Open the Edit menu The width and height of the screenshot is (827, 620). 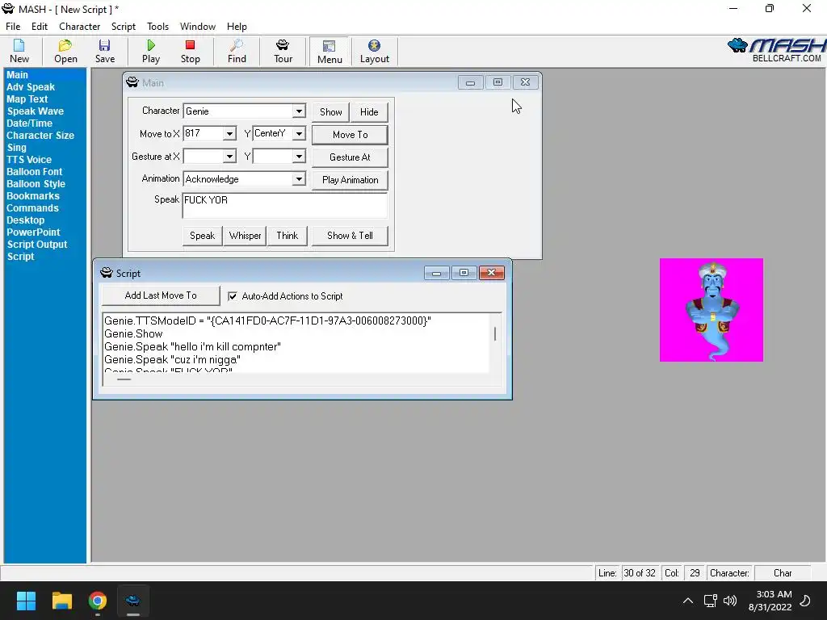[x=40, y=27]
